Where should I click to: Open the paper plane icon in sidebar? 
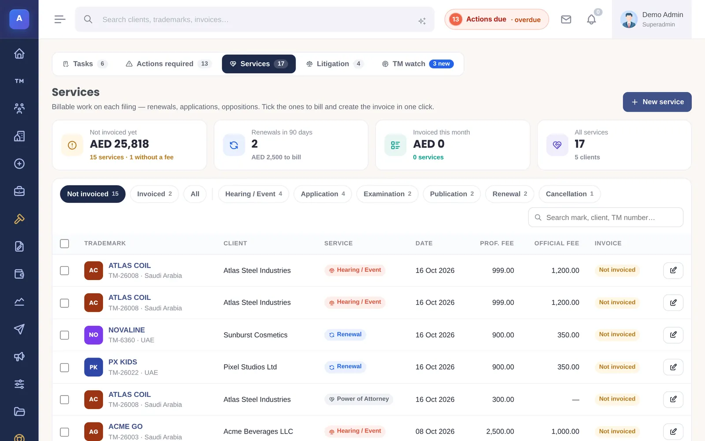point(19,329)
